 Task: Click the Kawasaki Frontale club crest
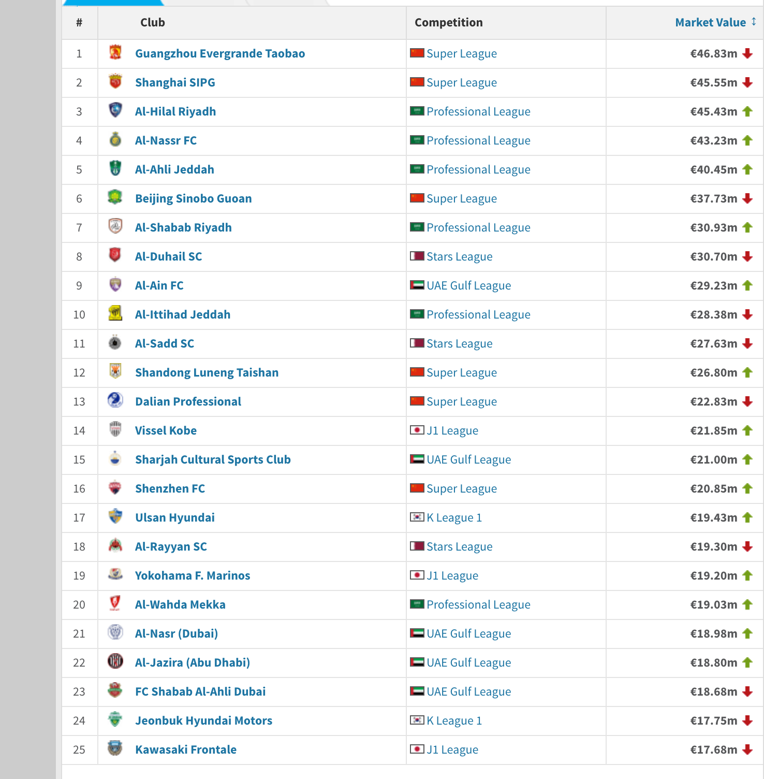[x=115, y=748]
